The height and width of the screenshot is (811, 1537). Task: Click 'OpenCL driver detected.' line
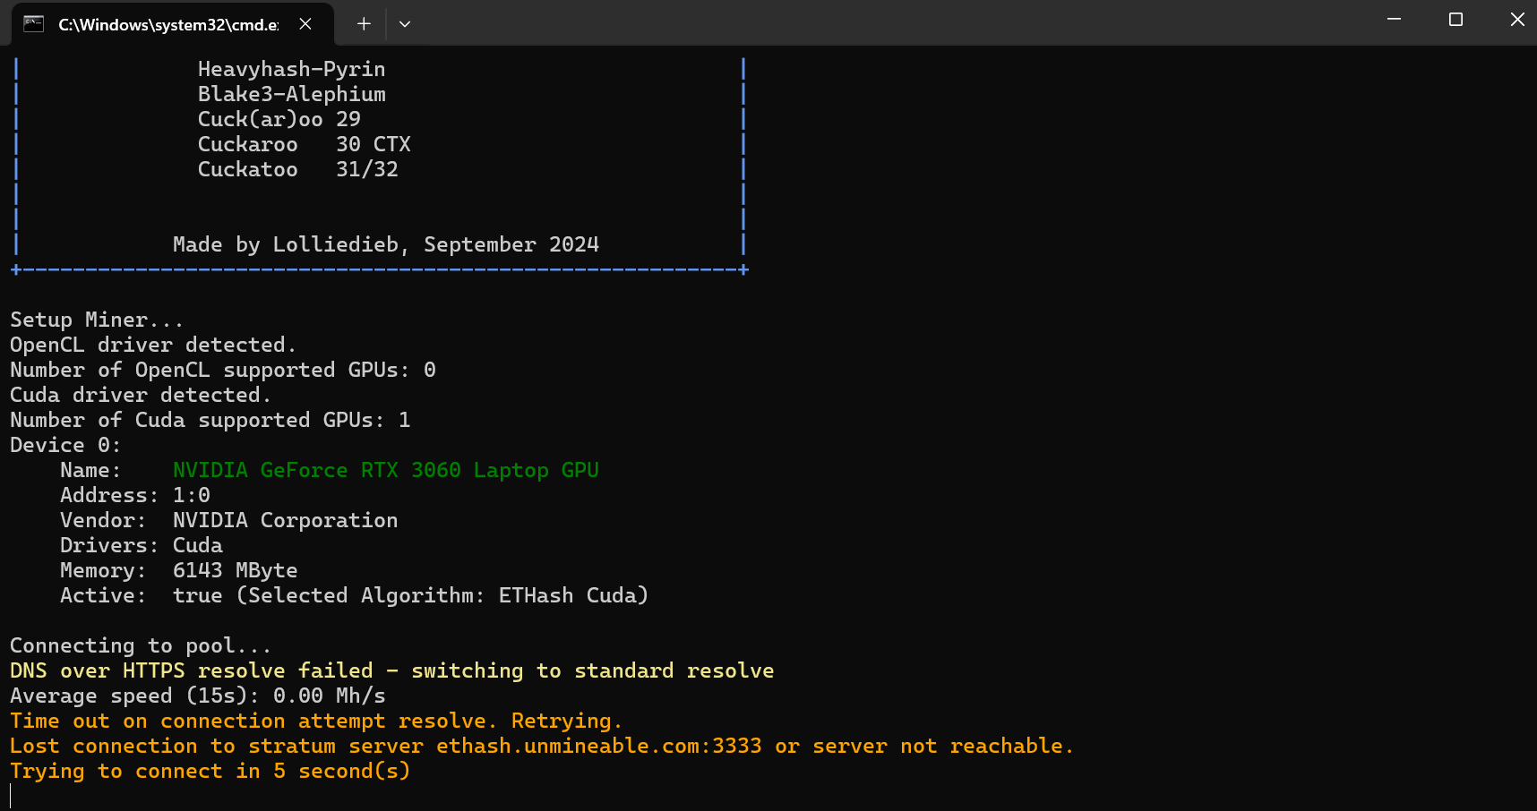pos(153,345)
